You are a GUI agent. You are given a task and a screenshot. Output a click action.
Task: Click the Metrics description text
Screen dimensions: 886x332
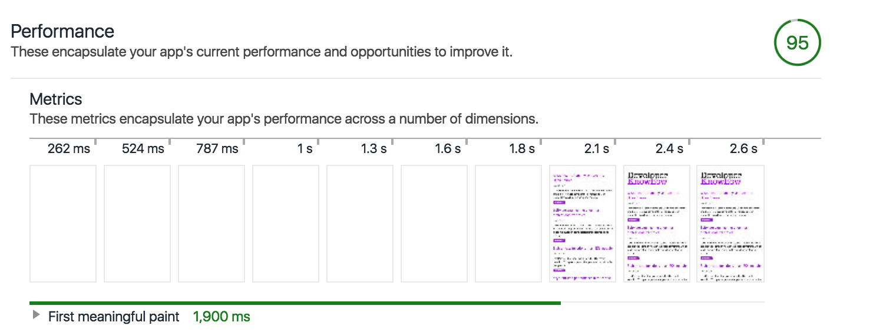coord(284,119)
